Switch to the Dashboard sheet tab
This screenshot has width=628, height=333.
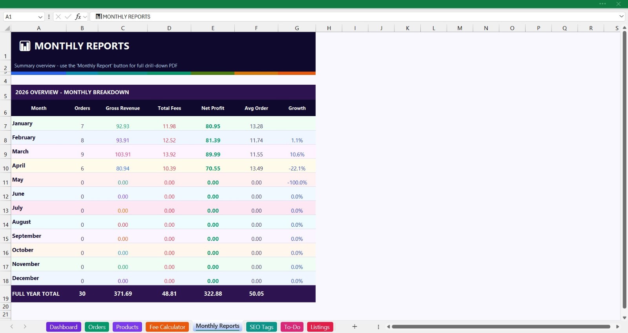point(64,327)
